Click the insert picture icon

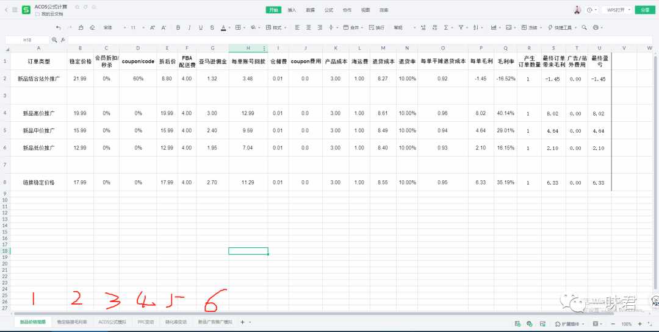click(x=508, y=27)
